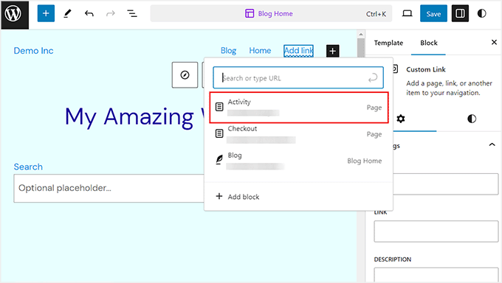Screen dimensions: 502x283
Task: Redo the last undone change
Action: (x=111, y=13)
